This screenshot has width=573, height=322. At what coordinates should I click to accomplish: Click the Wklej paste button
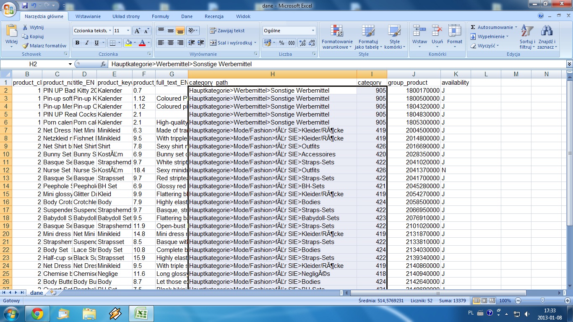[x=11, y=36]
